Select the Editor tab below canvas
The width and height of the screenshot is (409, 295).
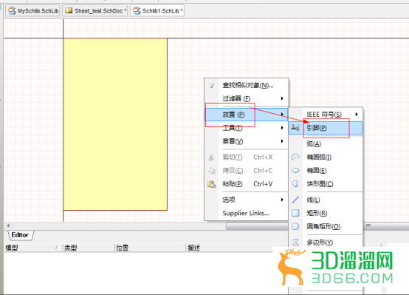point(21,235)
